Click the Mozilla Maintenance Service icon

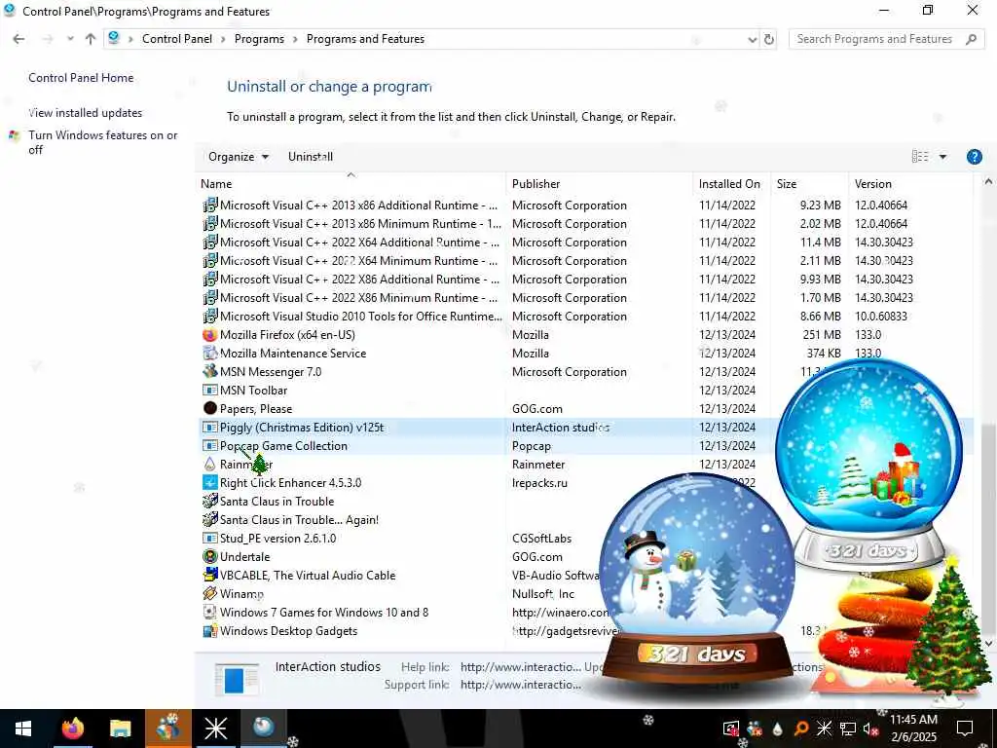click(x=210, y=353)
